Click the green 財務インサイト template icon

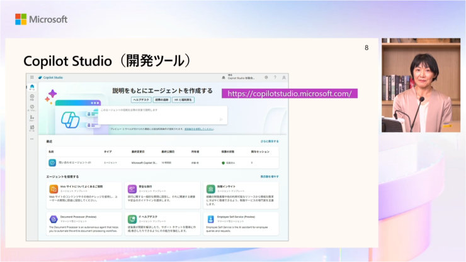tap(211, 188)
